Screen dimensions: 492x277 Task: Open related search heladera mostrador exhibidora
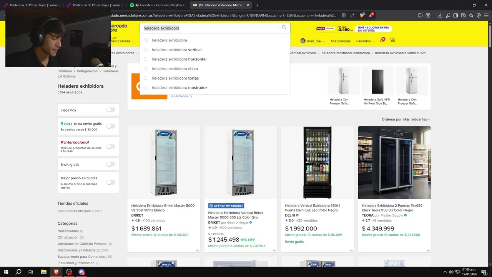[x=346, y=53]
